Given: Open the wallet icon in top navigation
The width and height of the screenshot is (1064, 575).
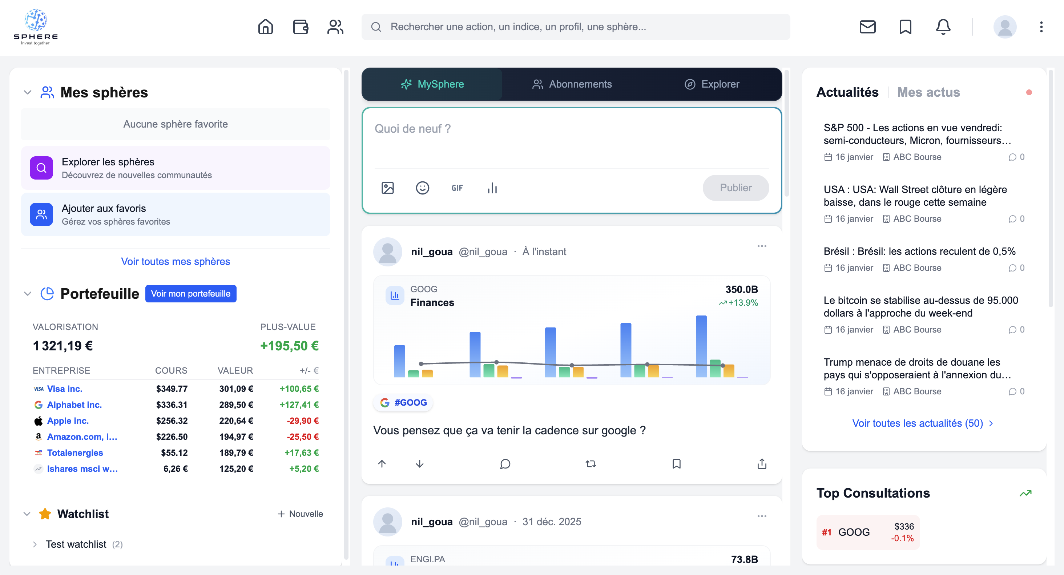Looking at the screenshot, I should tap(300, 27).
